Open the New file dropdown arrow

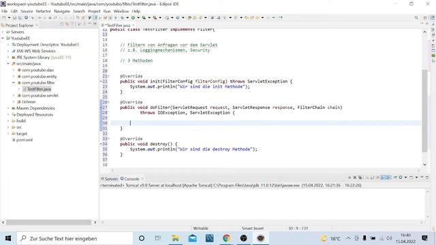click(x=9, y=18)
